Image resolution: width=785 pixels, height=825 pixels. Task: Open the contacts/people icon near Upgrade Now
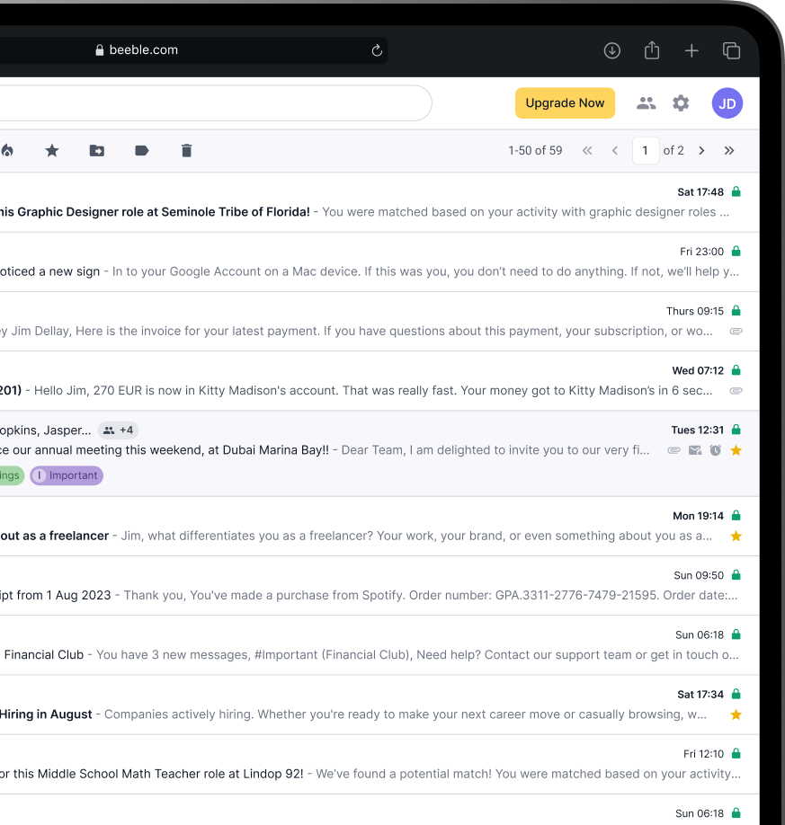[646, 102]
